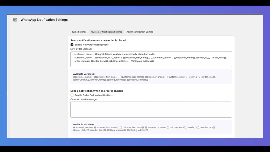Click the Available Variables heading under New Order Message
This screenshot has width=270, height=152.
coord(84,74)
